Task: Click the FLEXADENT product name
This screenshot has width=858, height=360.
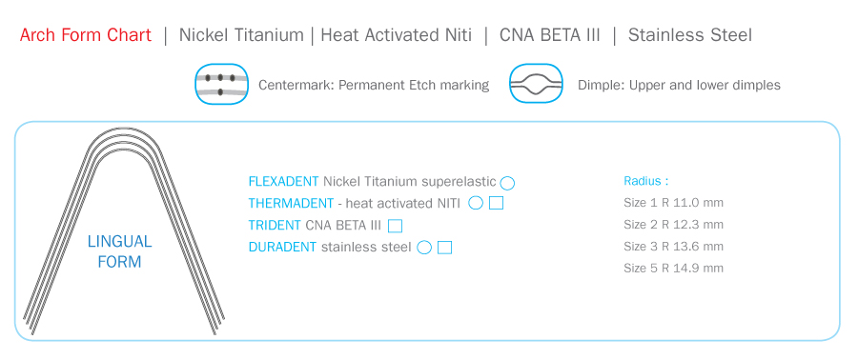Action: (x=283, y=181)
